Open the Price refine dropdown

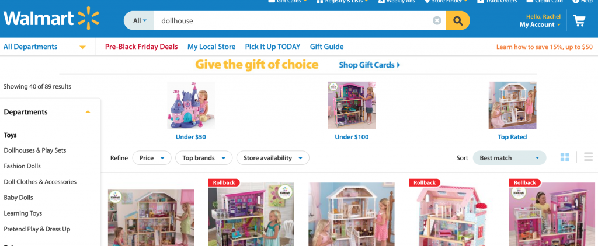(x=152, y=158)
